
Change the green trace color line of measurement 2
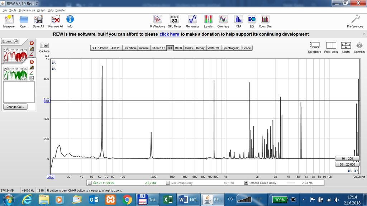(x=32, y=73)
